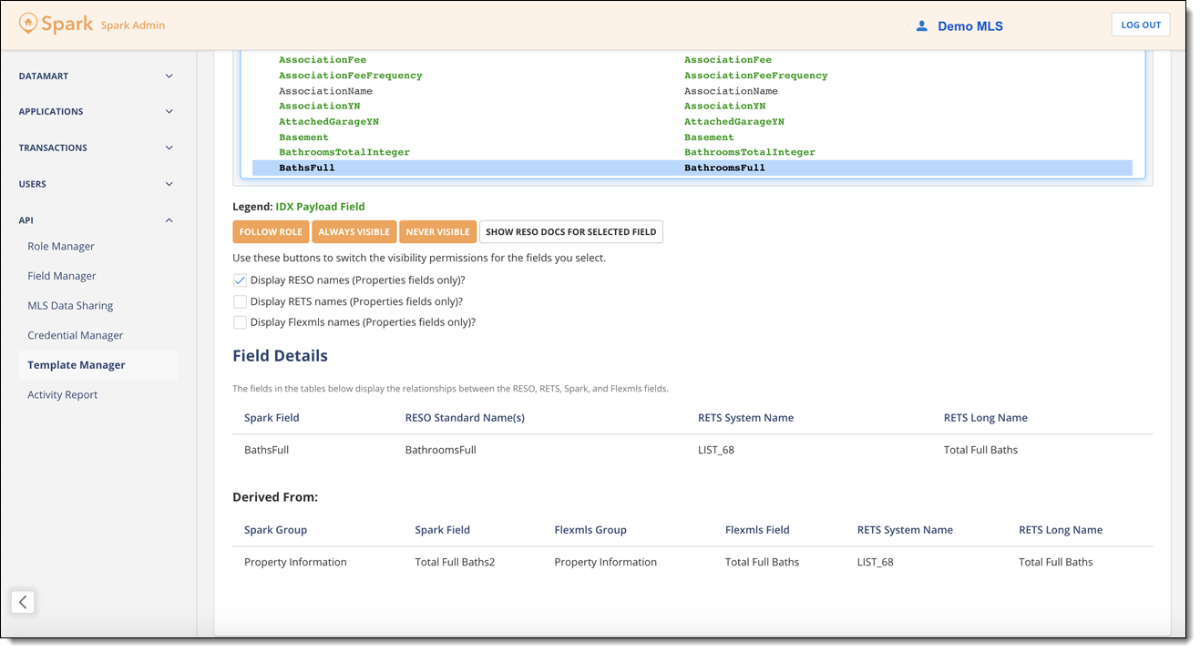Click the user profile icon beside Demo MLS
The height and width of the screenshot is (652, 1200).
(x=921, y=26)
